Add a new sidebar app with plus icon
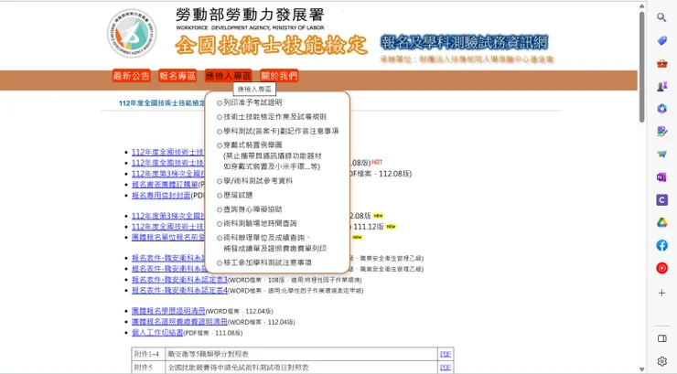Screen dimensions: 677x374 [x=661, y=293]
